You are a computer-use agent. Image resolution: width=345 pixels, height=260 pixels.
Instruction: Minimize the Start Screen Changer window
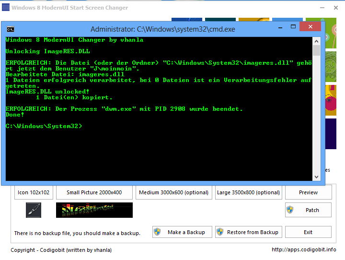click(322, 8)
